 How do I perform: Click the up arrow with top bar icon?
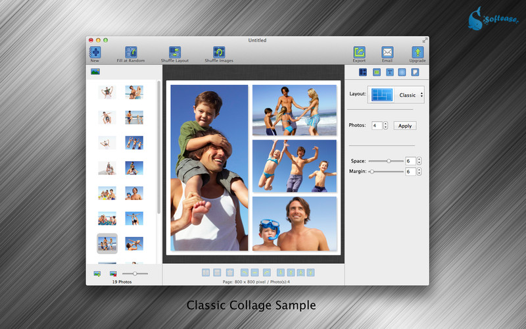coord(311,272)
